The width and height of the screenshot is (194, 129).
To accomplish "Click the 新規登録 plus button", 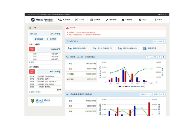I will click(39, 39).
